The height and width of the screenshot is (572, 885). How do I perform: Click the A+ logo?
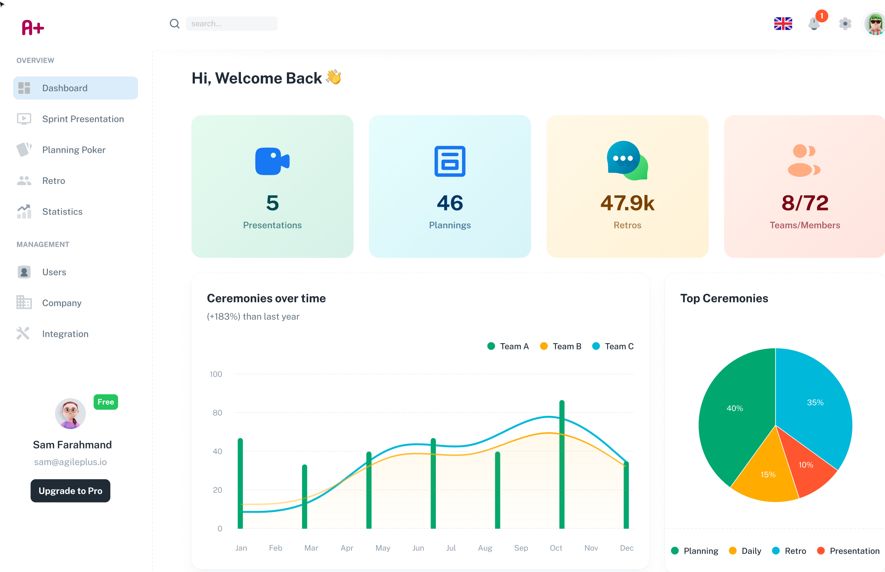coord(33,27)
